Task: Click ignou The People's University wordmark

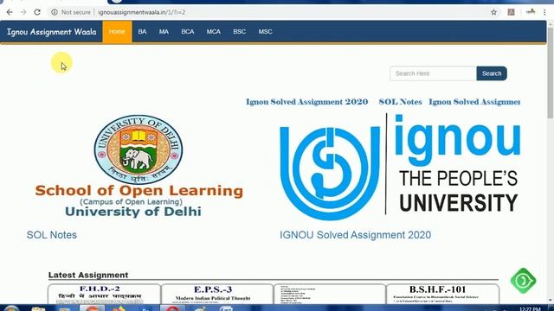Action: click(458, 163)
